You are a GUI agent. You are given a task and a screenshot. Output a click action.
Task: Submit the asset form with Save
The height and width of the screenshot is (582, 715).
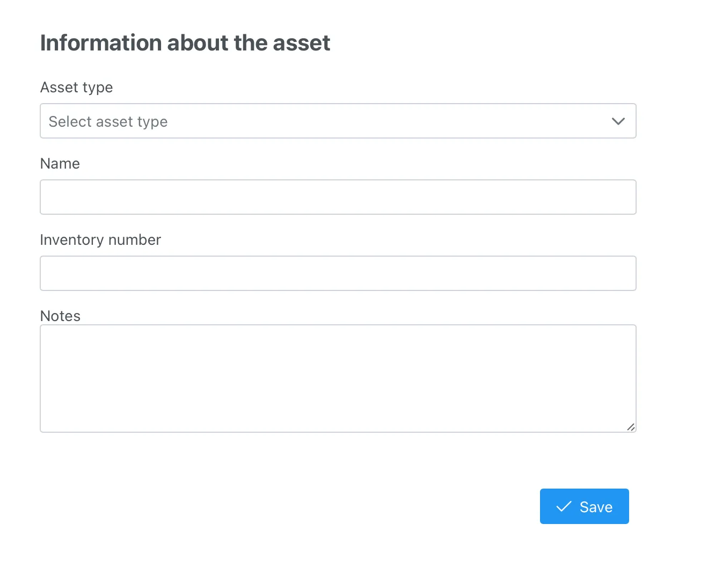point(584,506)
